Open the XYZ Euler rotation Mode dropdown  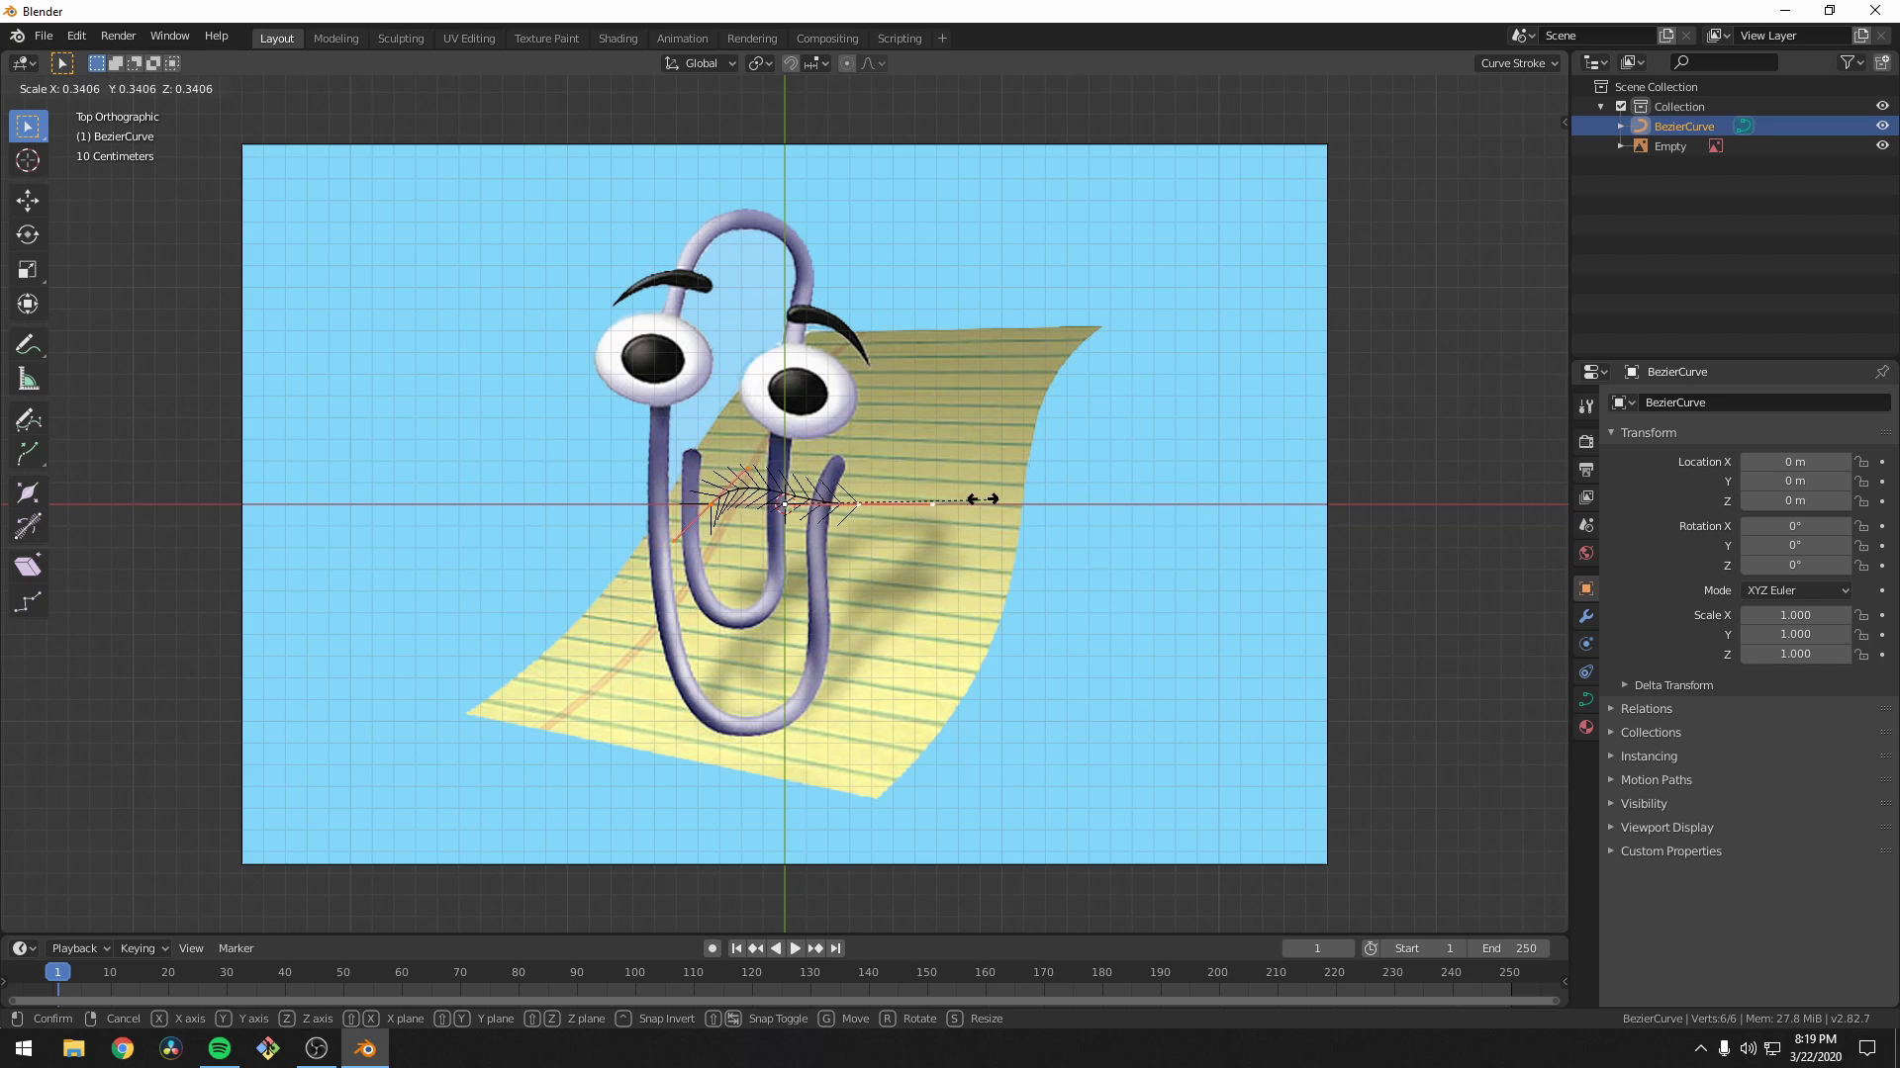1796,590
